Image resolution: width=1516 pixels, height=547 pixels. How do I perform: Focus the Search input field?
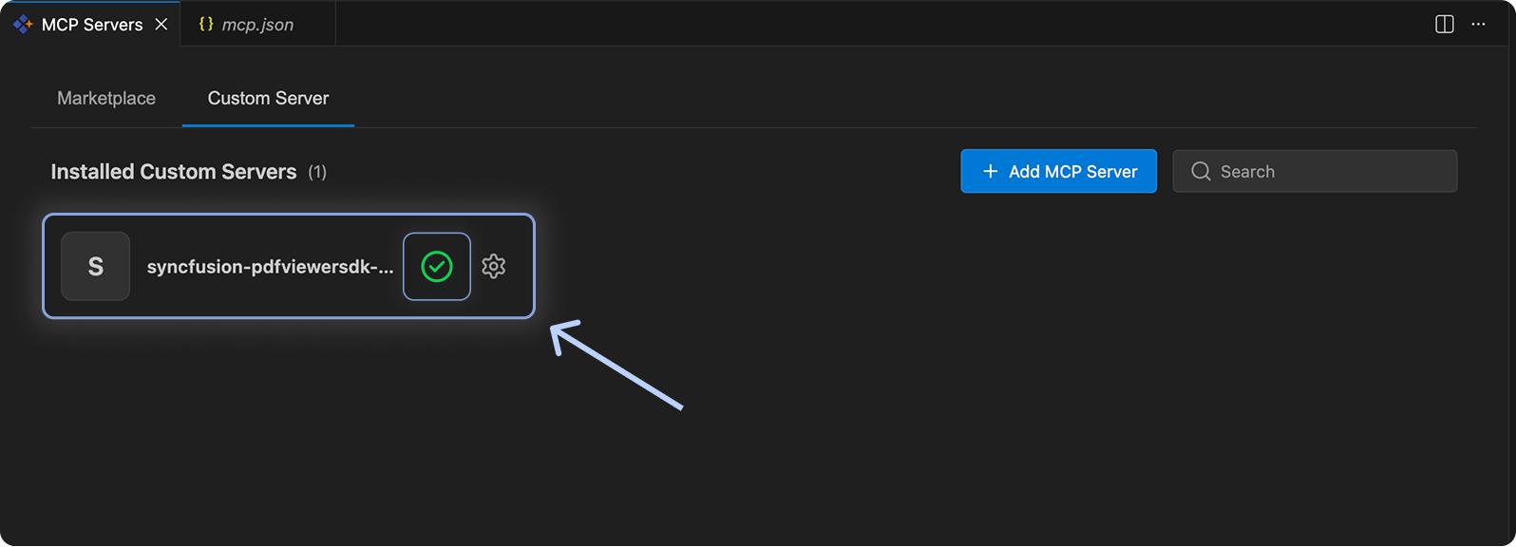(x=1330, y=172)
